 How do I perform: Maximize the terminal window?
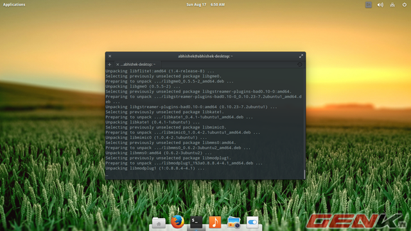point(301,56)
